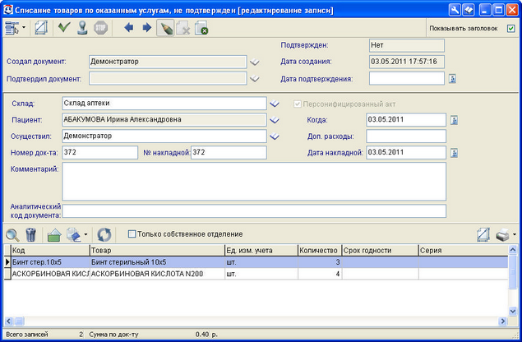This screenshot has height=342, width=522.
Task: Click the Доп. расходы input field
Action: [x=406, y=136]
